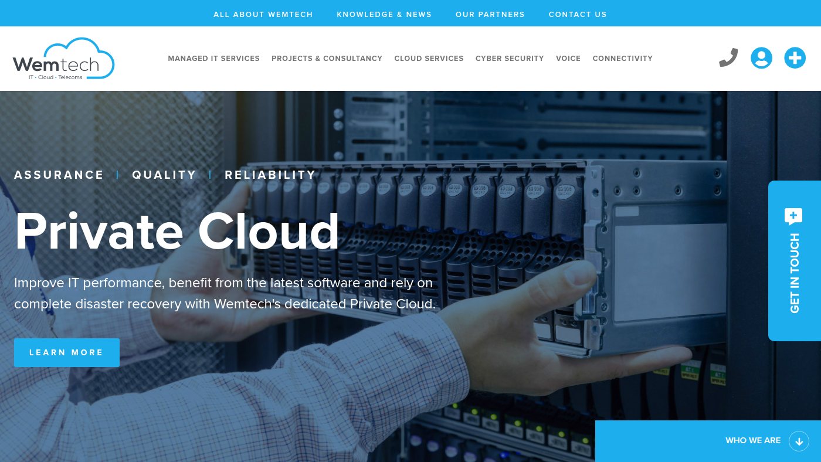Viewport: 821px width, 462px height.
Task: Click the blue plus circle icon
Action: (795, 58)
